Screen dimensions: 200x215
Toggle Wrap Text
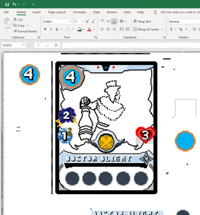tap(142, 21)
